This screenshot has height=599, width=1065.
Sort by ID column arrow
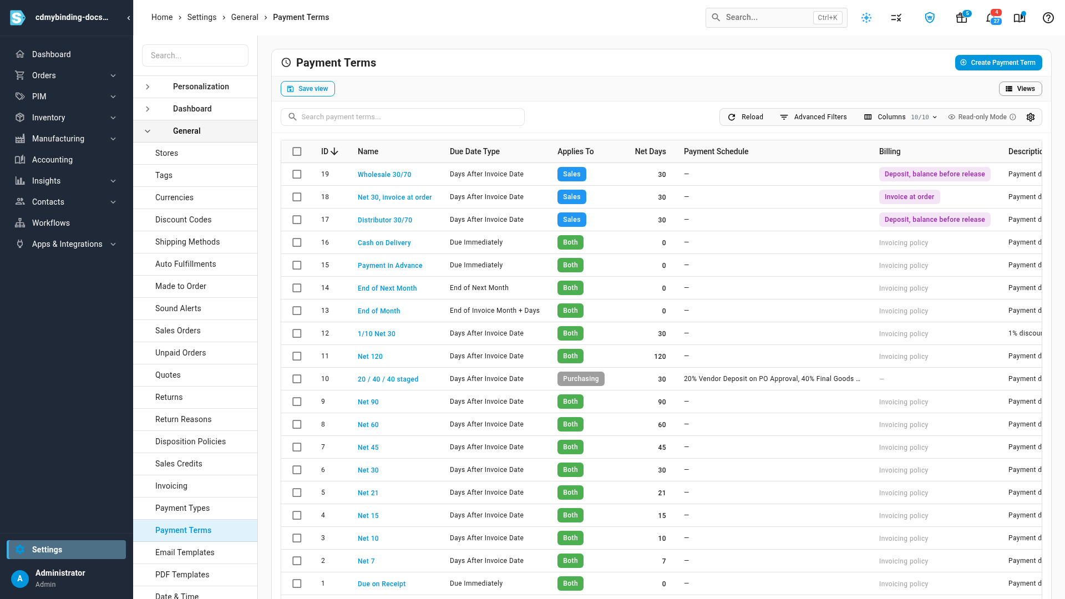334,151
